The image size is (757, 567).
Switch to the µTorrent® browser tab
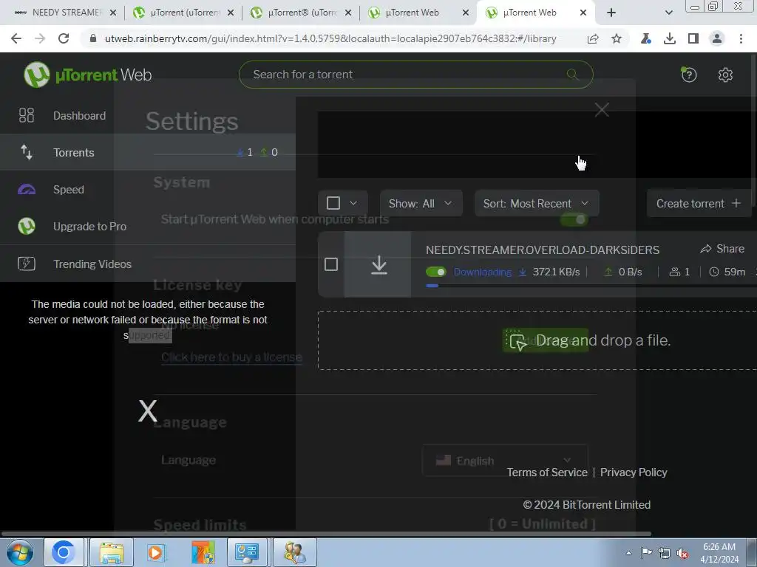coord(302,13)
